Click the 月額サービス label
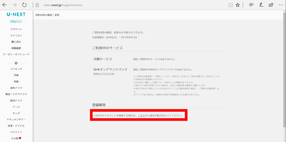 (x=103, y=59)
